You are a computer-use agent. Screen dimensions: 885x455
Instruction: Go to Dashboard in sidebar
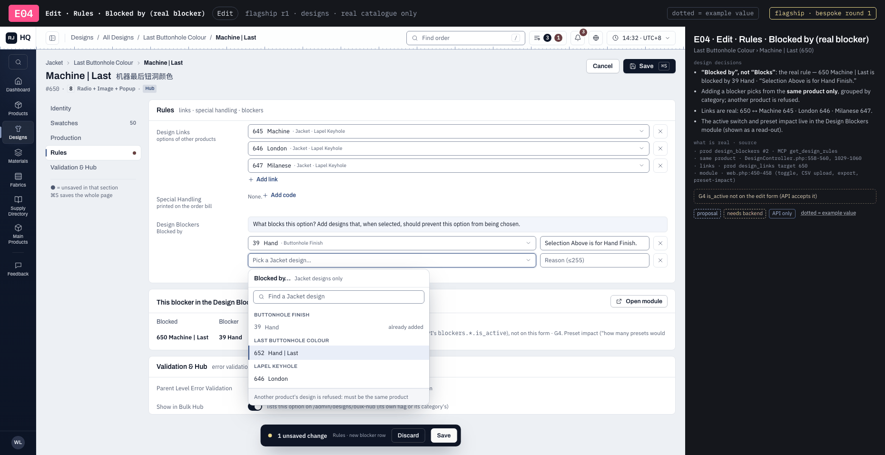18,85
